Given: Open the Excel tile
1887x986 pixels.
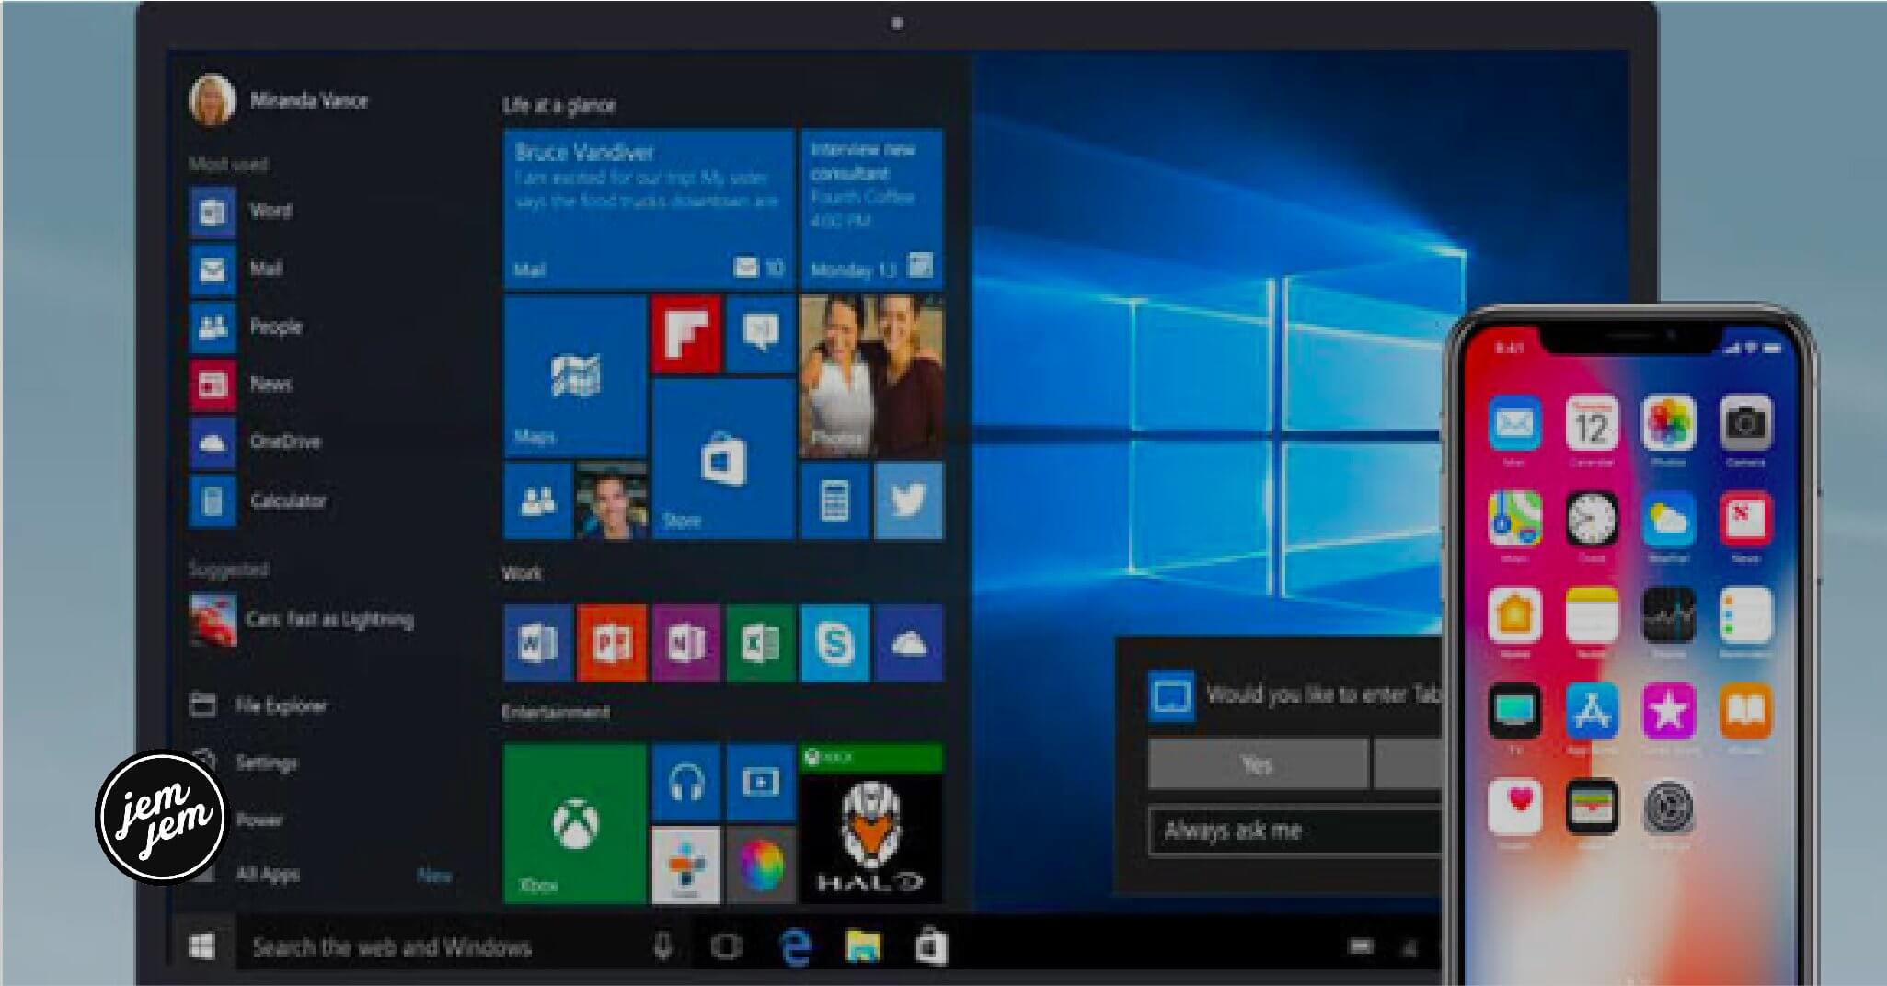Looking at the screenshot, I should tap(760, 643).
